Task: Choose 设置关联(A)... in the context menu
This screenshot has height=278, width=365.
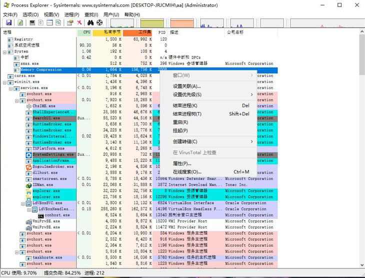Action: (x=208, y=86)
